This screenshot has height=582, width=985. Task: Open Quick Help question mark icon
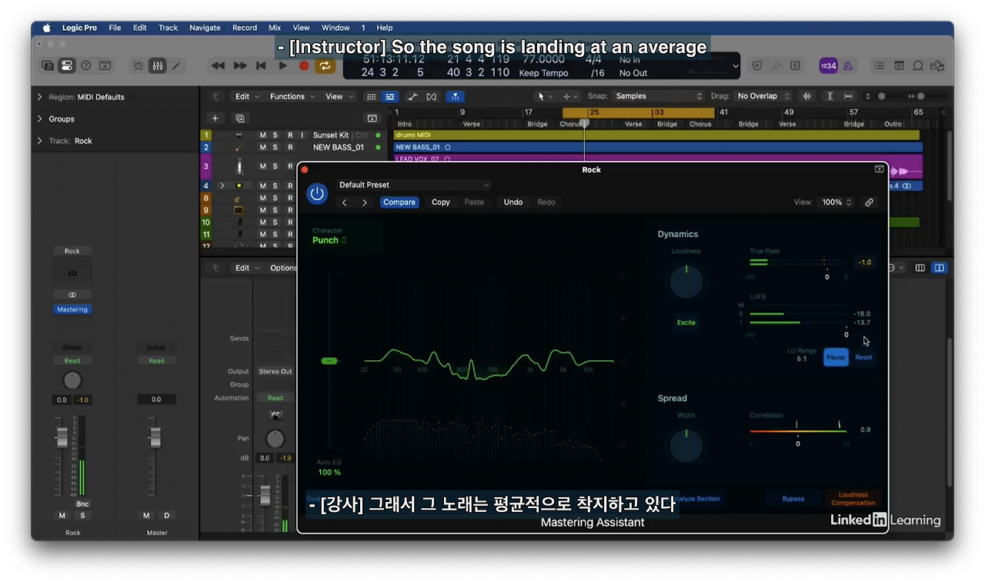point(85,66)
